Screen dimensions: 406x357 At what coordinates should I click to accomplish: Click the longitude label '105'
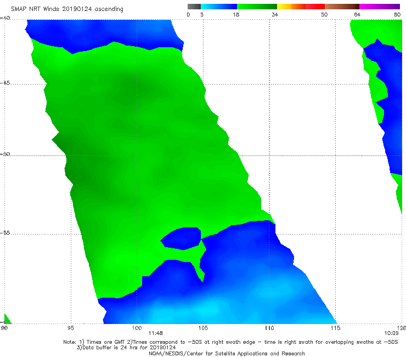click(x=203, y=328)
